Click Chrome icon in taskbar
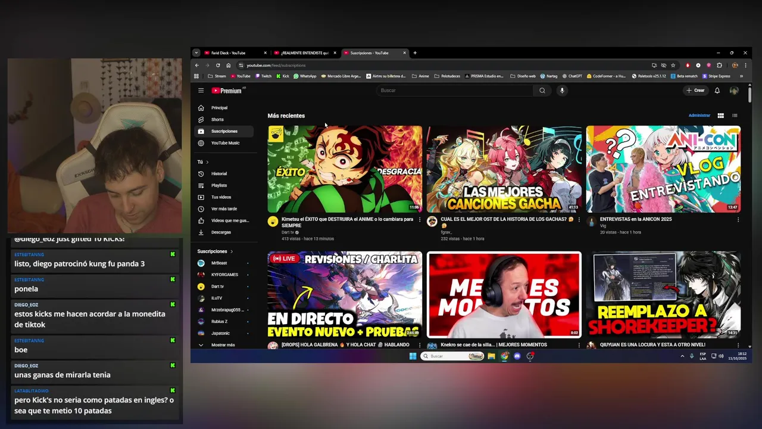Viewport: 762px width, 429px height. (x=504, y=356)
